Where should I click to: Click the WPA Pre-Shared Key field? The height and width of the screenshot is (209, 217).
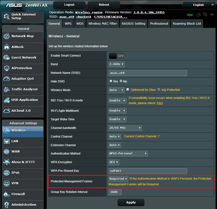coord(148,171)
